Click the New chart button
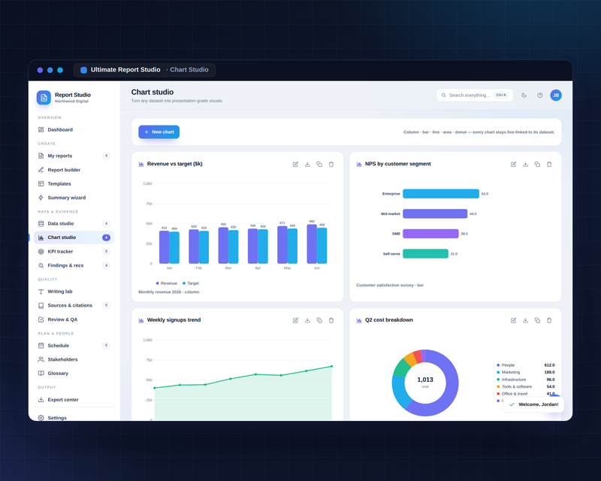The height and width of the screenshot is (481, 601). coord(159,132)
